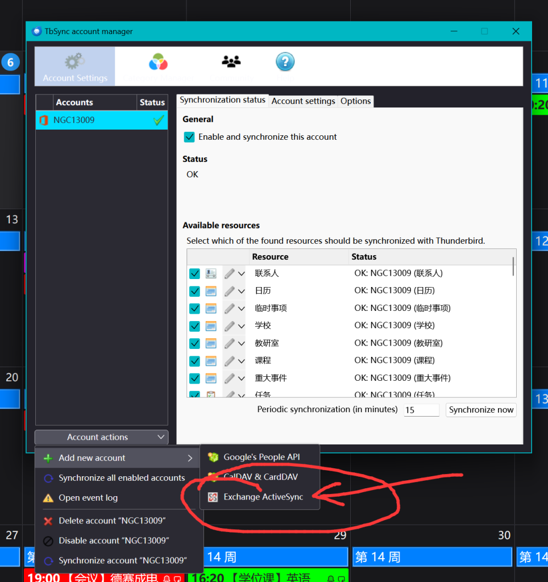Click the Synchronize now button
The width and height of the screenshot is (548, 582).
tap(481, 410)
